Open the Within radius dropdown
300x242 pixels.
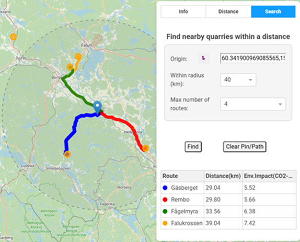pos(238,80)
